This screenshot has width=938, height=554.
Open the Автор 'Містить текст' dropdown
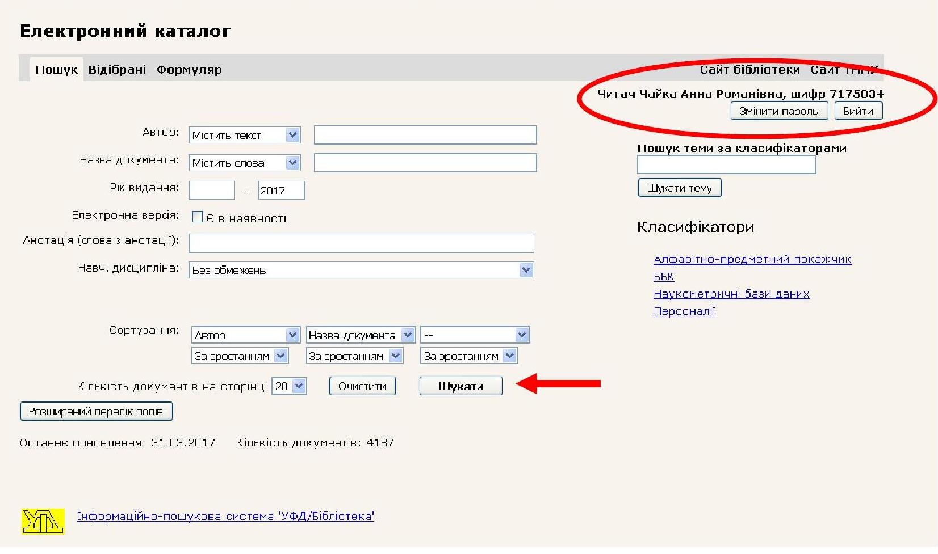[244, 135]
